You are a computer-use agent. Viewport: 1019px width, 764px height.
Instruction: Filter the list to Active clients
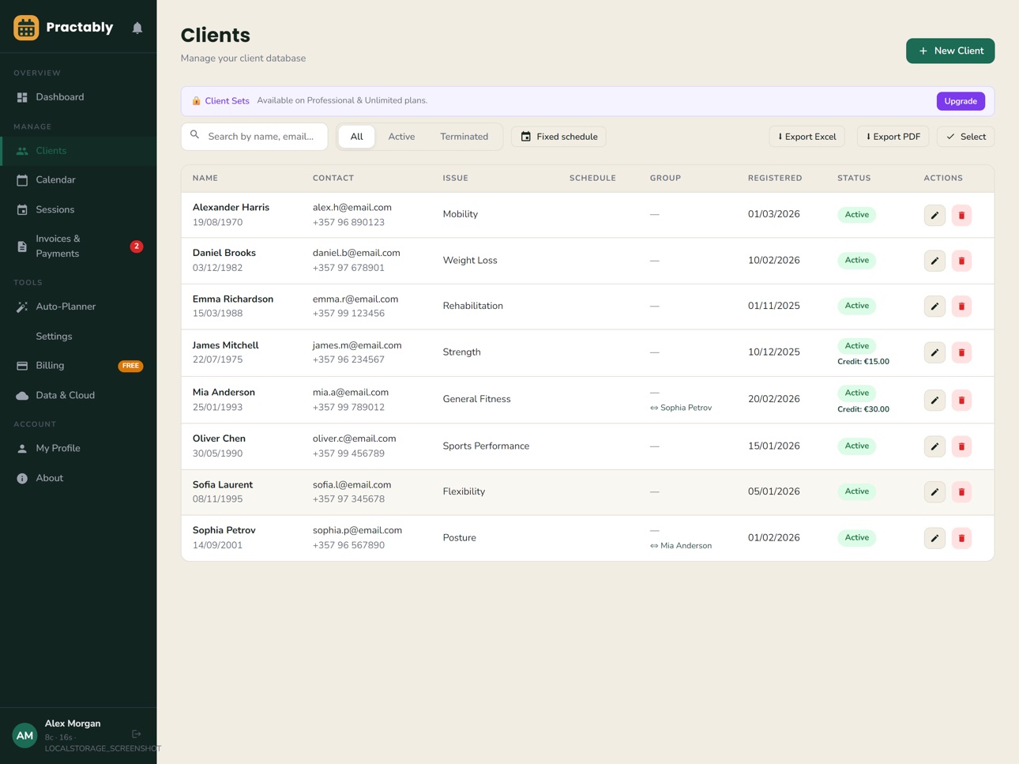pos(401,137)
